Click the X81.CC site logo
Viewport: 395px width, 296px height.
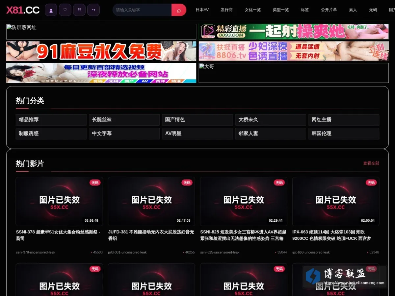(23, 10)
